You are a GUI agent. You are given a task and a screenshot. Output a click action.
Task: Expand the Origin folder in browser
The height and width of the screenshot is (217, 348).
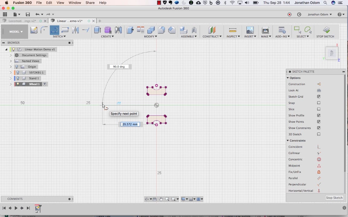(11, 67)
